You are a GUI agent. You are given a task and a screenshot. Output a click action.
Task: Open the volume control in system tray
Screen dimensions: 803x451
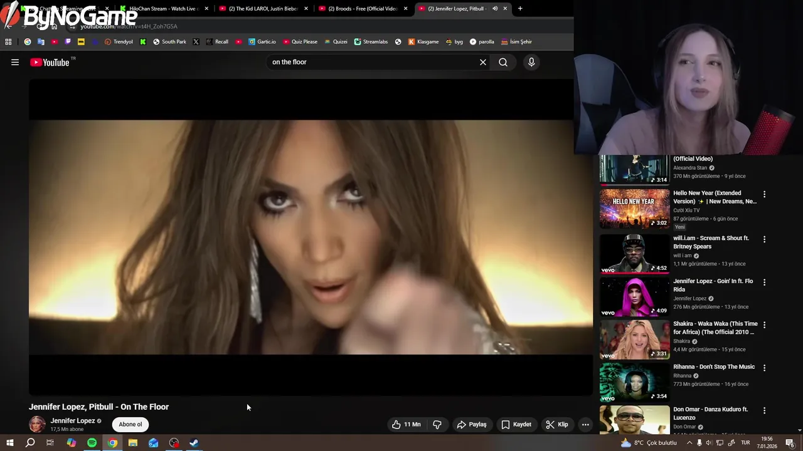coord(710,443)
